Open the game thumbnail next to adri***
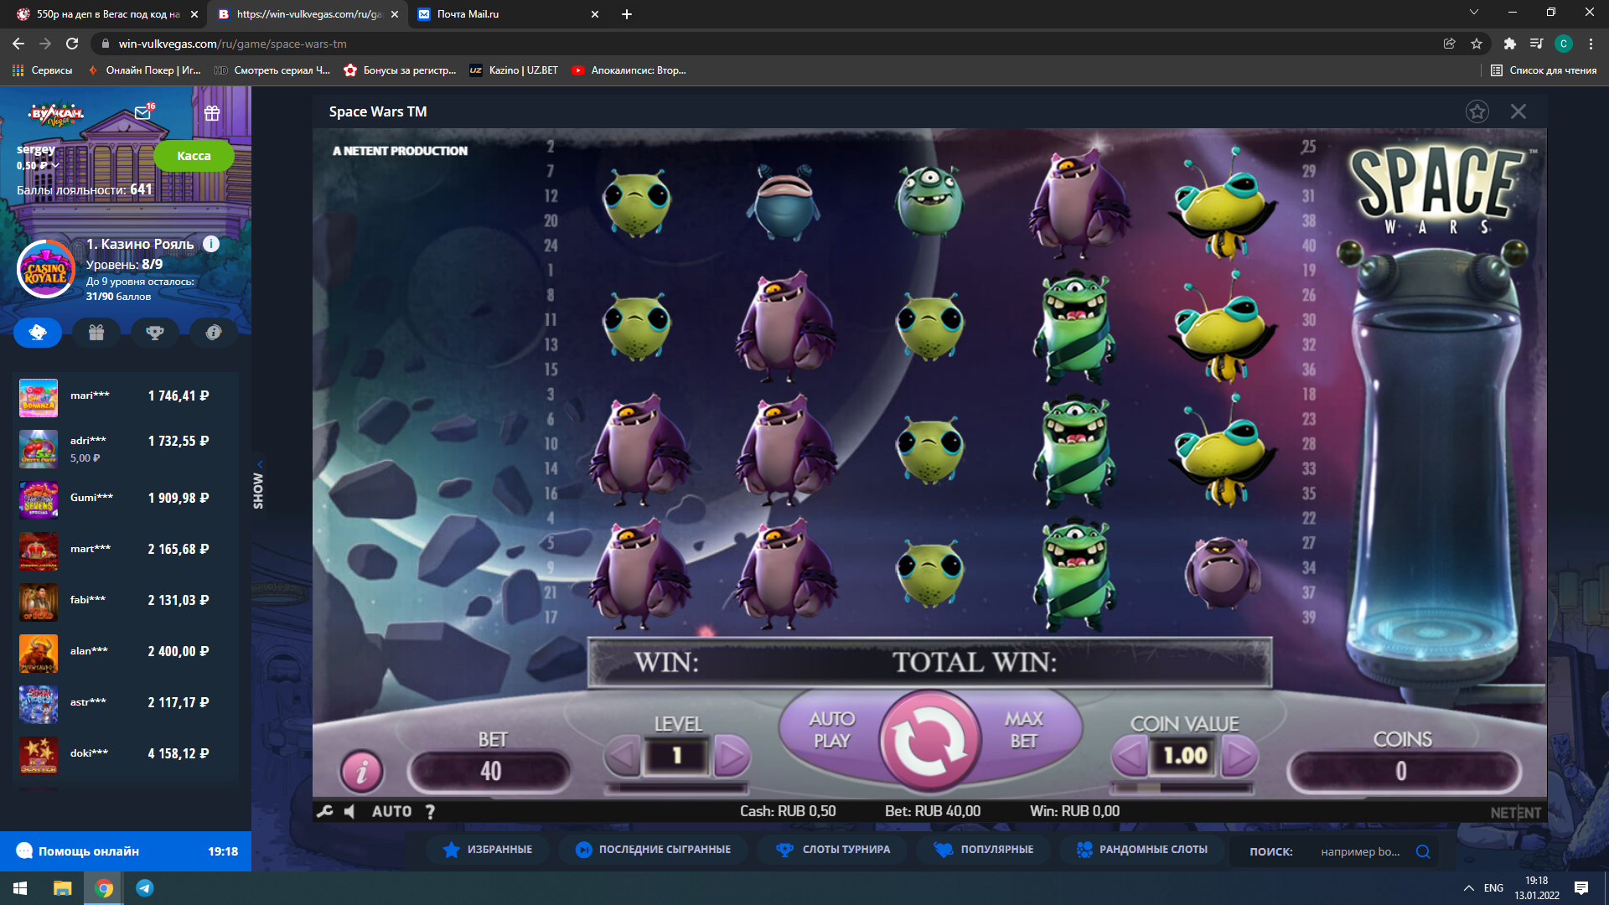Viewport: 1609px width, 905px height. [39, 449]
